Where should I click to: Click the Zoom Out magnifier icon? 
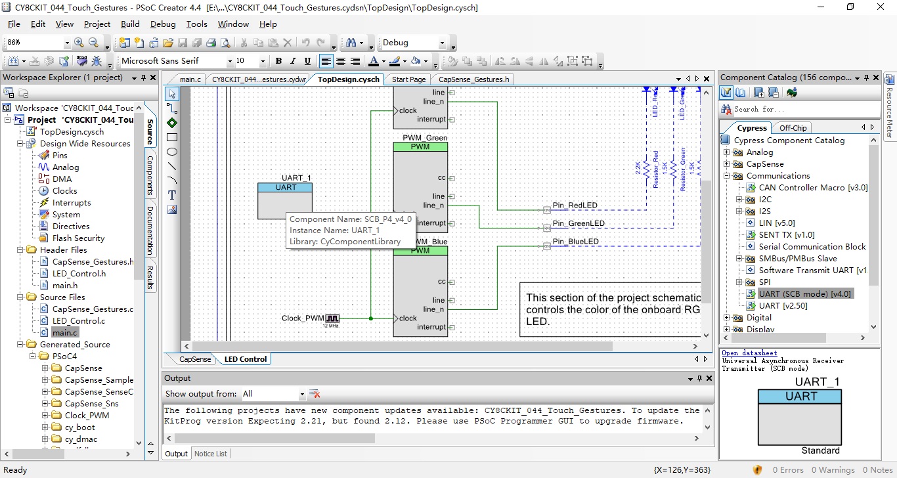[93, 43]
